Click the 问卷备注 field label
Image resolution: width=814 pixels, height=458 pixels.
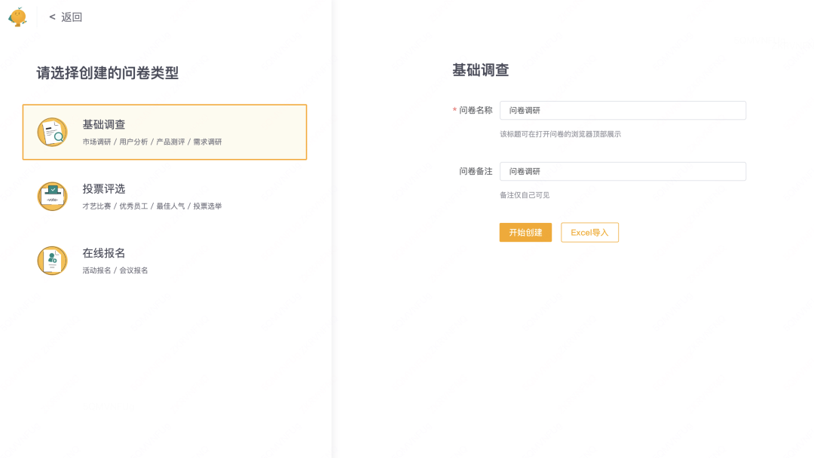pos(475,172)
